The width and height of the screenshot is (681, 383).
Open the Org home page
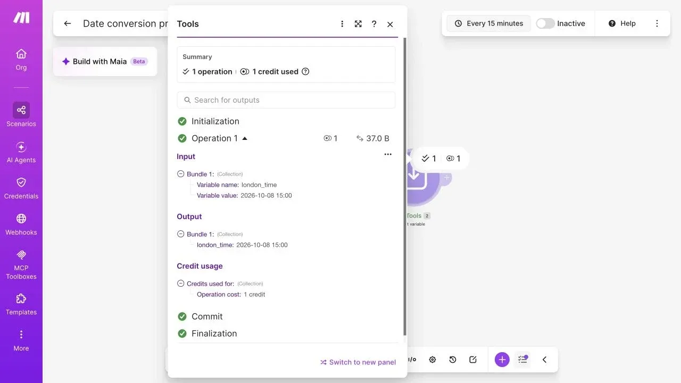[x=21, y=60]
